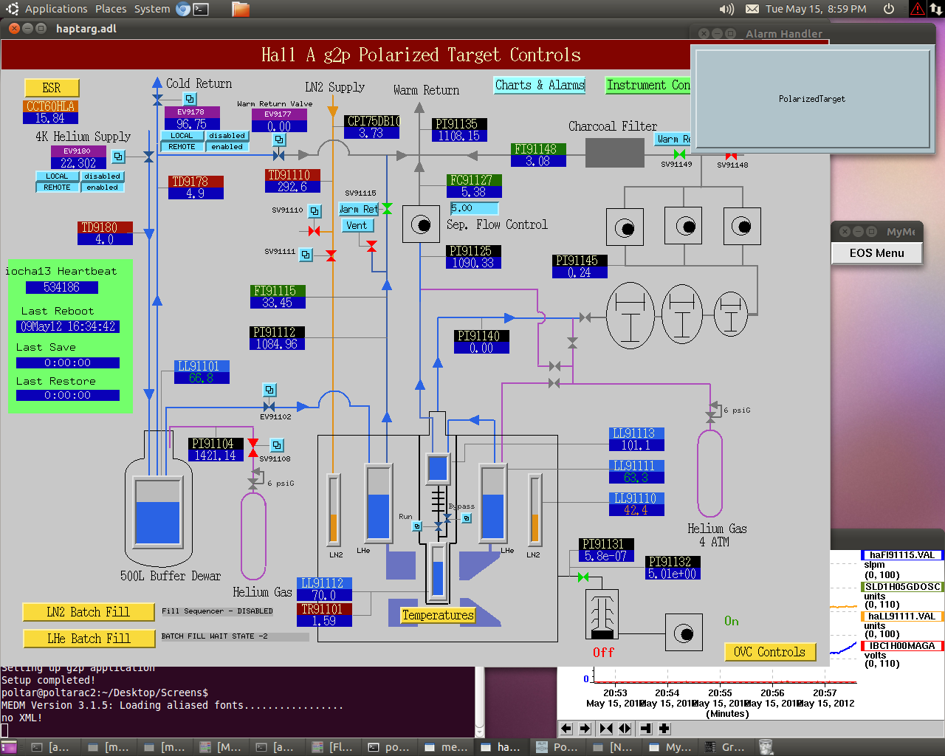Click the Separator Flow Control pump symbol
945x756 pixels.
[421, 224]
